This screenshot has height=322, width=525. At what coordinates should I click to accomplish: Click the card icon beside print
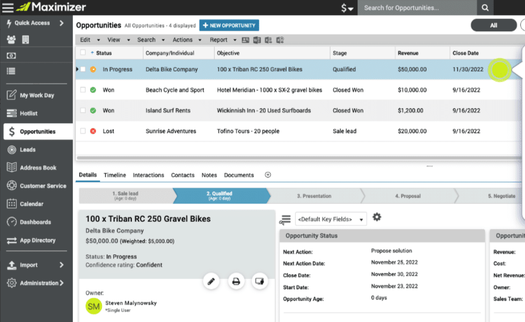[259, 281]
